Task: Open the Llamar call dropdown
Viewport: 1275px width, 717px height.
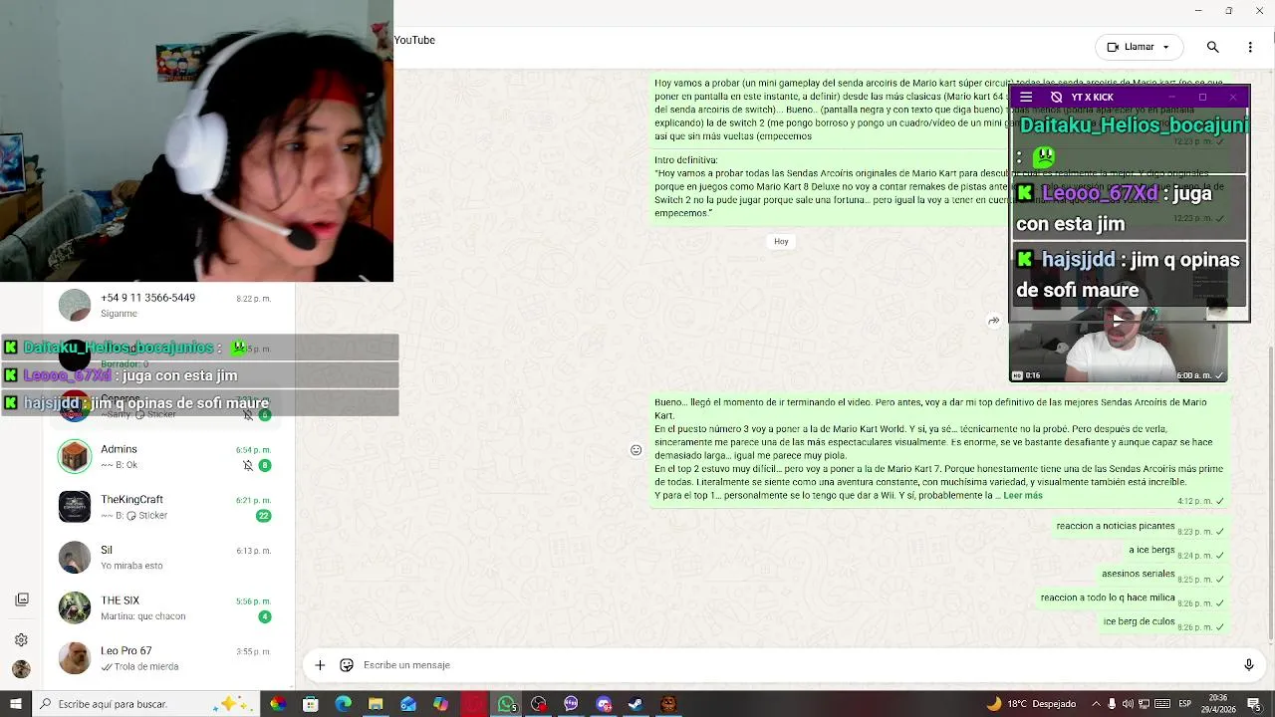Action: click(1140, 47)
